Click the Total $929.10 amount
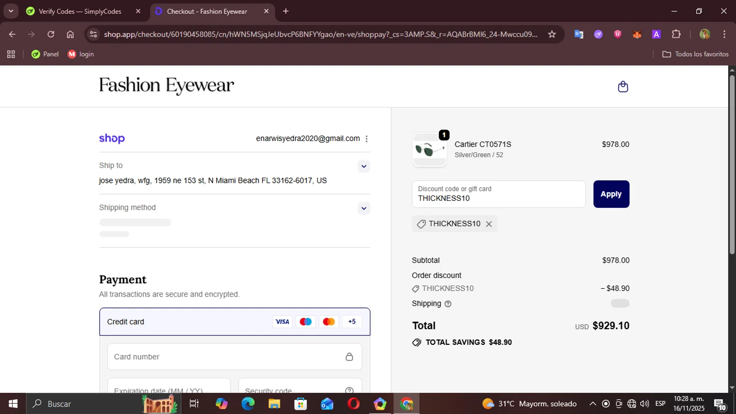736x414 pixels. 611,326
